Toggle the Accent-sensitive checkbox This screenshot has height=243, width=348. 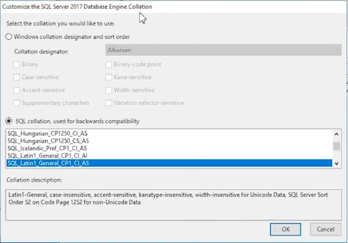tap(17, 90)
